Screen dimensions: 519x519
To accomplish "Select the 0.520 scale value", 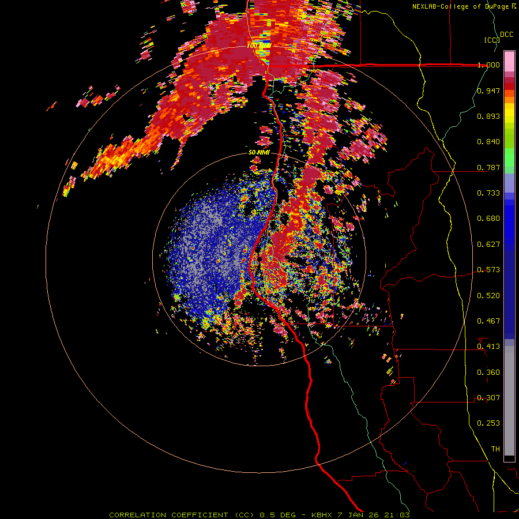I will pyautogui.click(x=488, y=296).
